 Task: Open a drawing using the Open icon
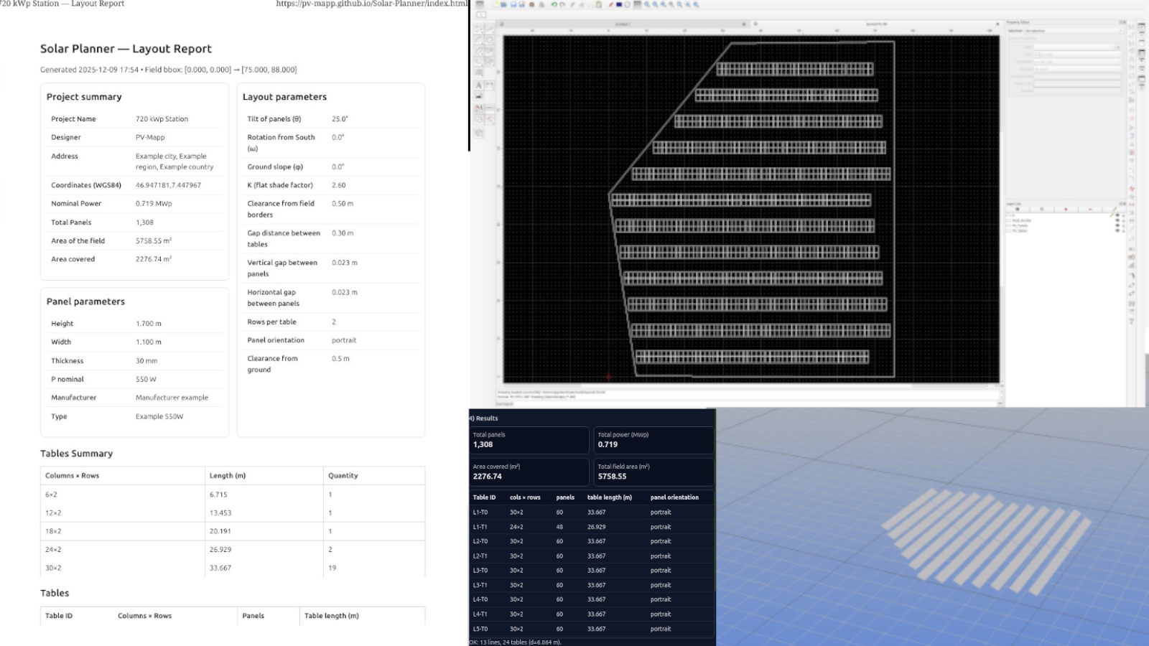point(503,5)
